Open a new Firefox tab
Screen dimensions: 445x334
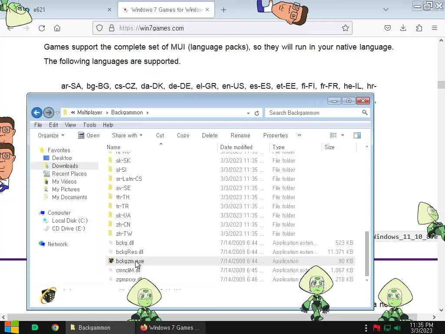click(x=223, y=10)
